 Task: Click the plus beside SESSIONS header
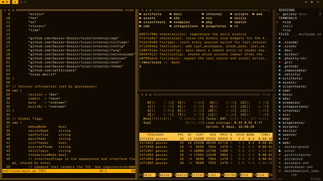pyautogui.click(x=320, y=10)
